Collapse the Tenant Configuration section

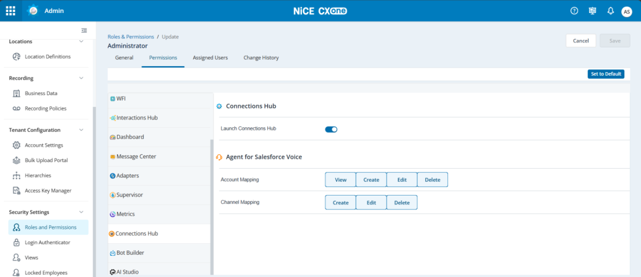click(82, 130)
